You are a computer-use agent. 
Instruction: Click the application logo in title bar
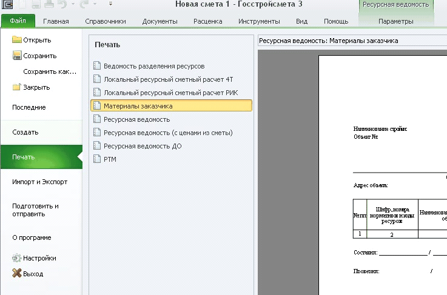(7, 5)
